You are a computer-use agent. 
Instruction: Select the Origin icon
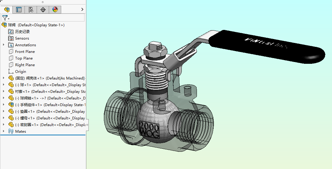[x=11, y=71]
